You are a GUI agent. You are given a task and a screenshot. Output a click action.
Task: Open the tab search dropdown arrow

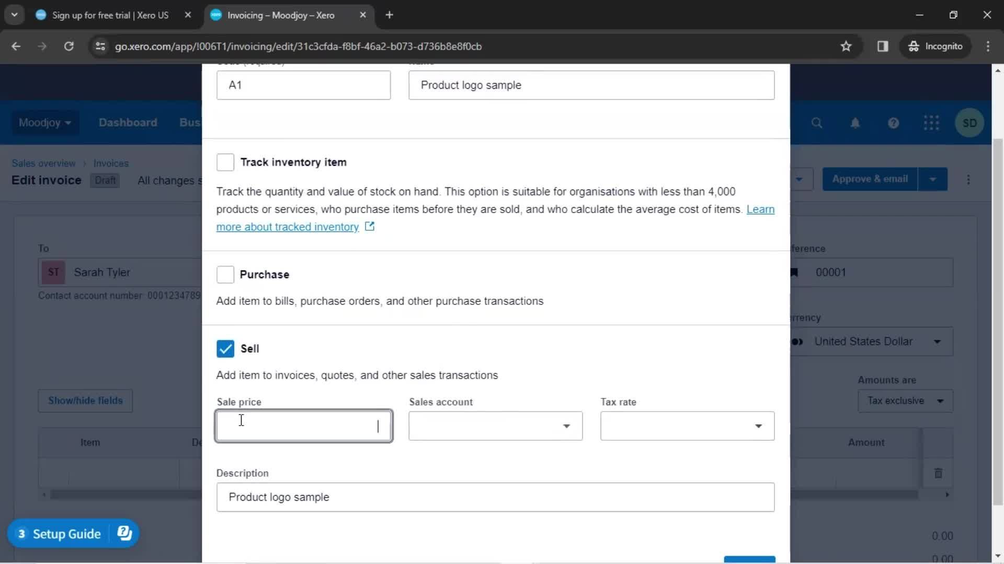[14, 15]
